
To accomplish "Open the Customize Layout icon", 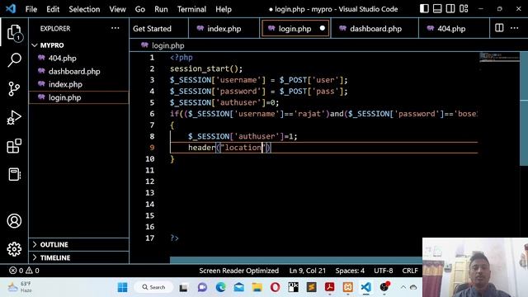I will point(464,9).
